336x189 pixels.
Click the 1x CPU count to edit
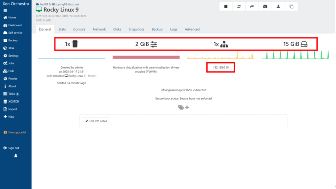click(x=67, y=44)
